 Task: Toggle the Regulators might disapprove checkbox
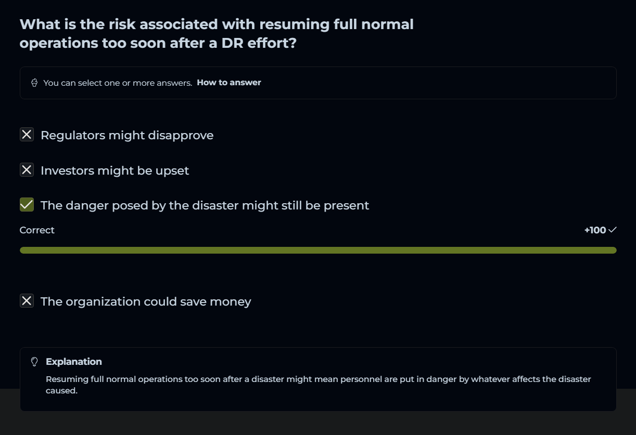point(27,135)
